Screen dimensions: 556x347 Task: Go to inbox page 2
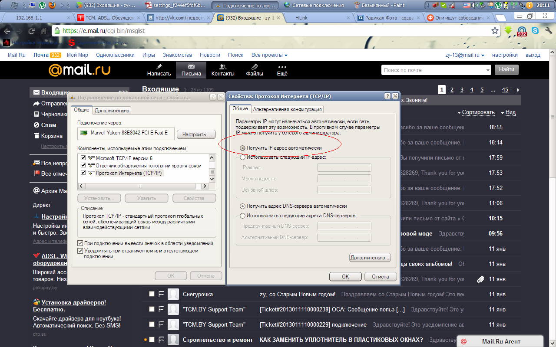click(452, 90)
